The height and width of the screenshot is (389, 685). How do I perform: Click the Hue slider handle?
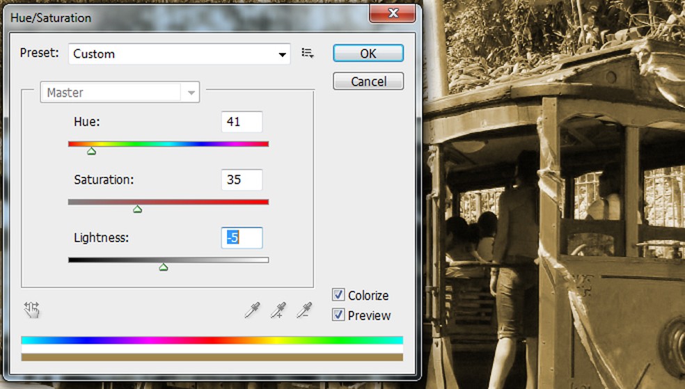[x=91, y=151]
